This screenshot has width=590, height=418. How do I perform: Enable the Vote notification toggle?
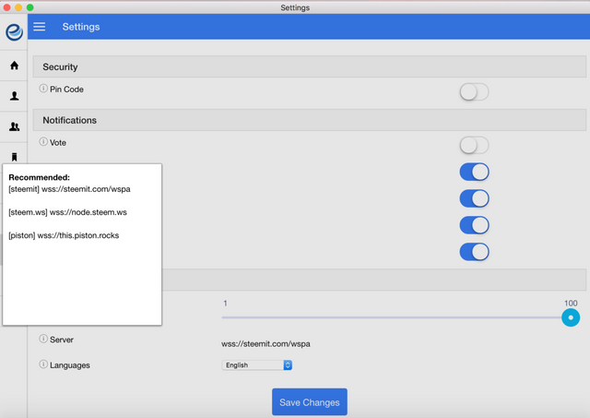pyautogui.click(x=474, y=146)
